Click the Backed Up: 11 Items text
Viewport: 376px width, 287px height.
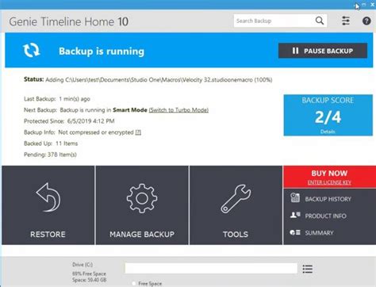pos(51,143)
